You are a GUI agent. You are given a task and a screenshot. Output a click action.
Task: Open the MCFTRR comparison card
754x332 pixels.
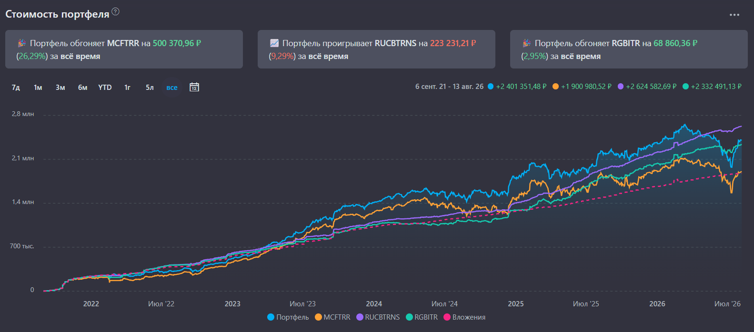(124, 49)
